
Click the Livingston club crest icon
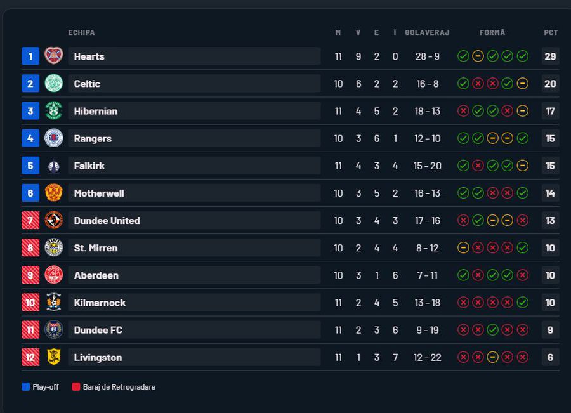(54, 357)
